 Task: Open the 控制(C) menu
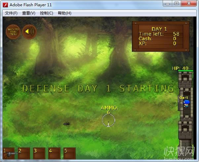[x=46, y=13]
